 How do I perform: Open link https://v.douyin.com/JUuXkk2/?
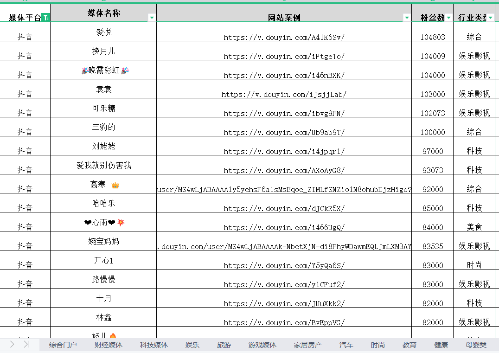[x=284, y=304]
